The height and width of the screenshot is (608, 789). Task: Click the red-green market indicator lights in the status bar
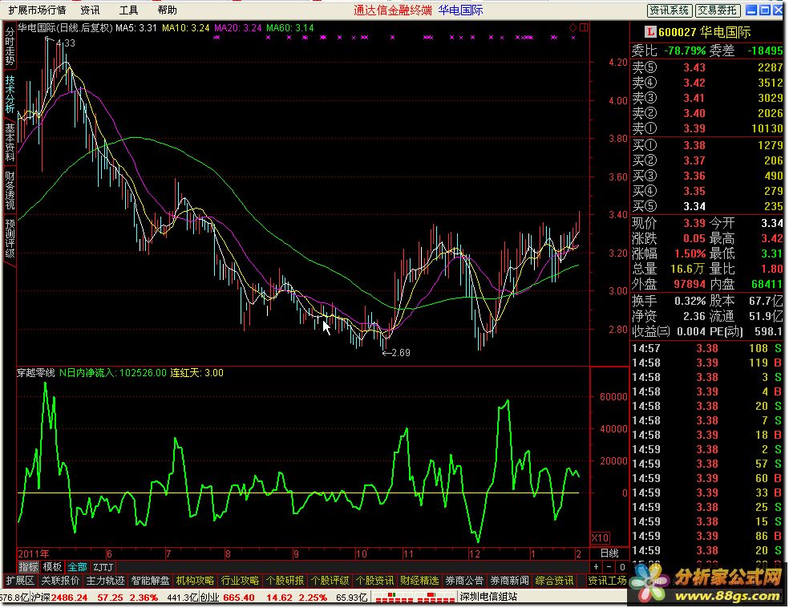coord(415,598)
